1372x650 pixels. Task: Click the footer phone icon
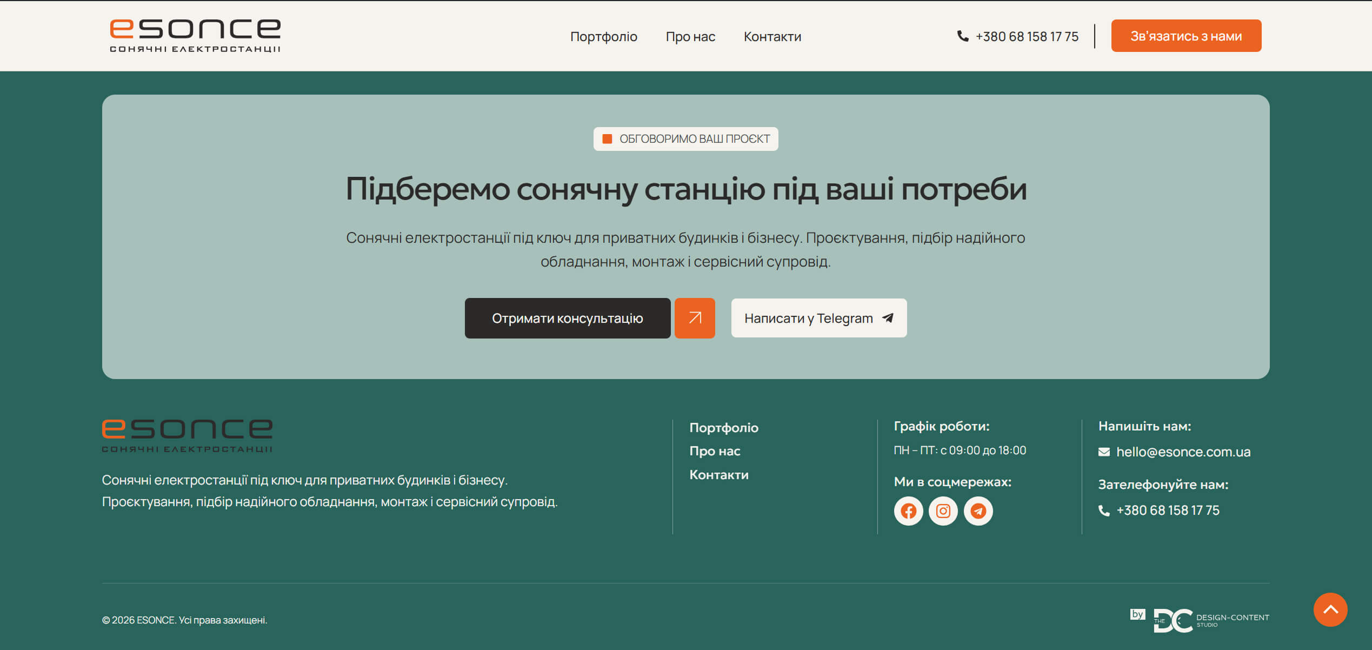pos(1104,510)
